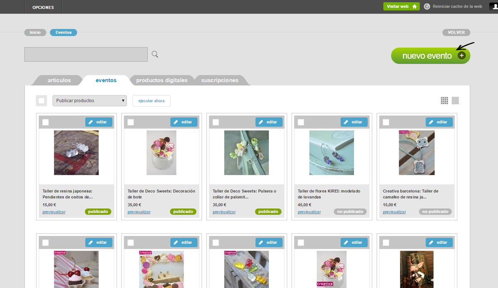
Task: Open the bracelet thumbnail on the Pulsera o collar card
Action: point(247,153)
